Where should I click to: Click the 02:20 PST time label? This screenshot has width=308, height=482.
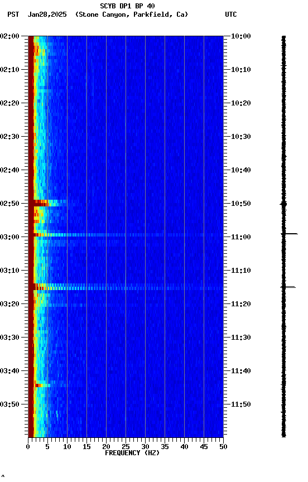click(x=9, y=103)
